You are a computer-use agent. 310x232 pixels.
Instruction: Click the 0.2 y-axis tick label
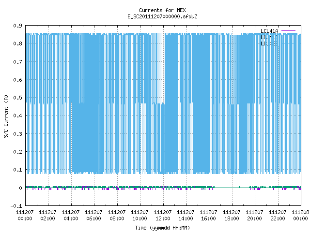click(17, 152)
